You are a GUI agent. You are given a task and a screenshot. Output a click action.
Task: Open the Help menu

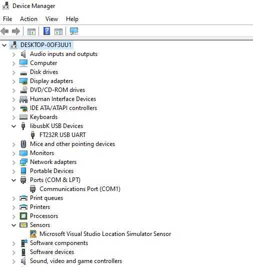click(72, 19)
